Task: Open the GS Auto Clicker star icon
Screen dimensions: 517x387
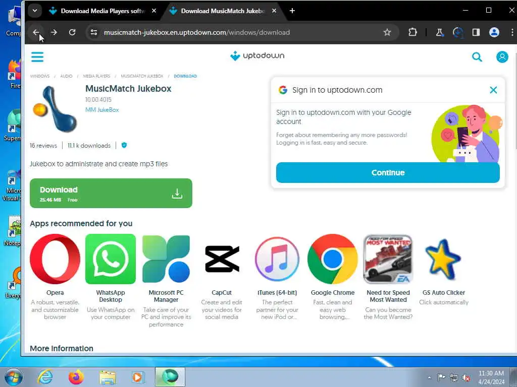Action: click(443, 259)
